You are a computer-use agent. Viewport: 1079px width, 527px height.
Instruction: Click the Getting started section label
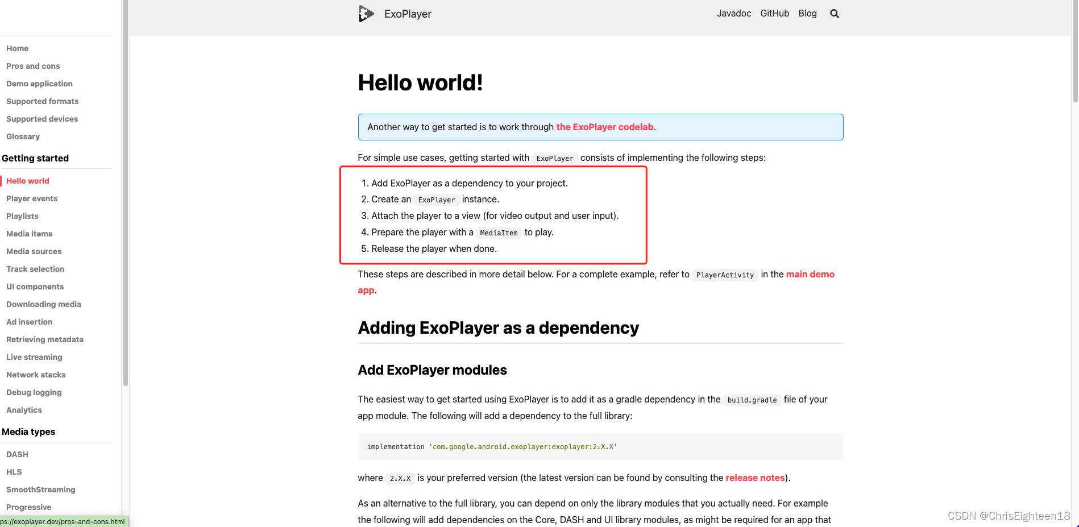tap(35, 158)
